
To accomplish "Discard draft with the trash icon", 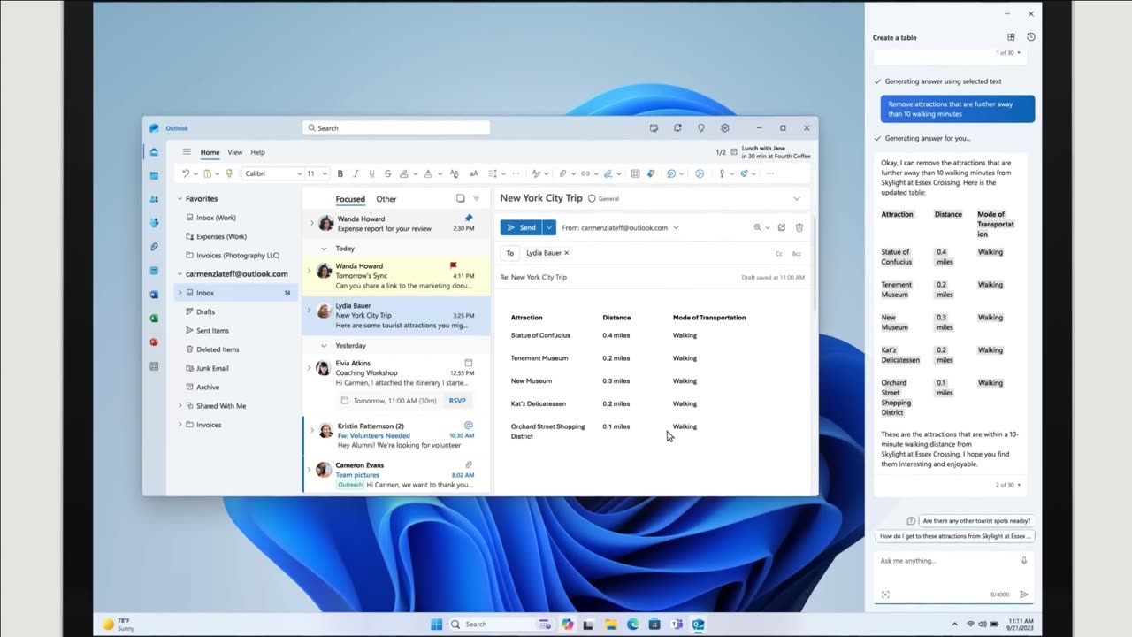I will pyautogui.click(x=799, y=227).
